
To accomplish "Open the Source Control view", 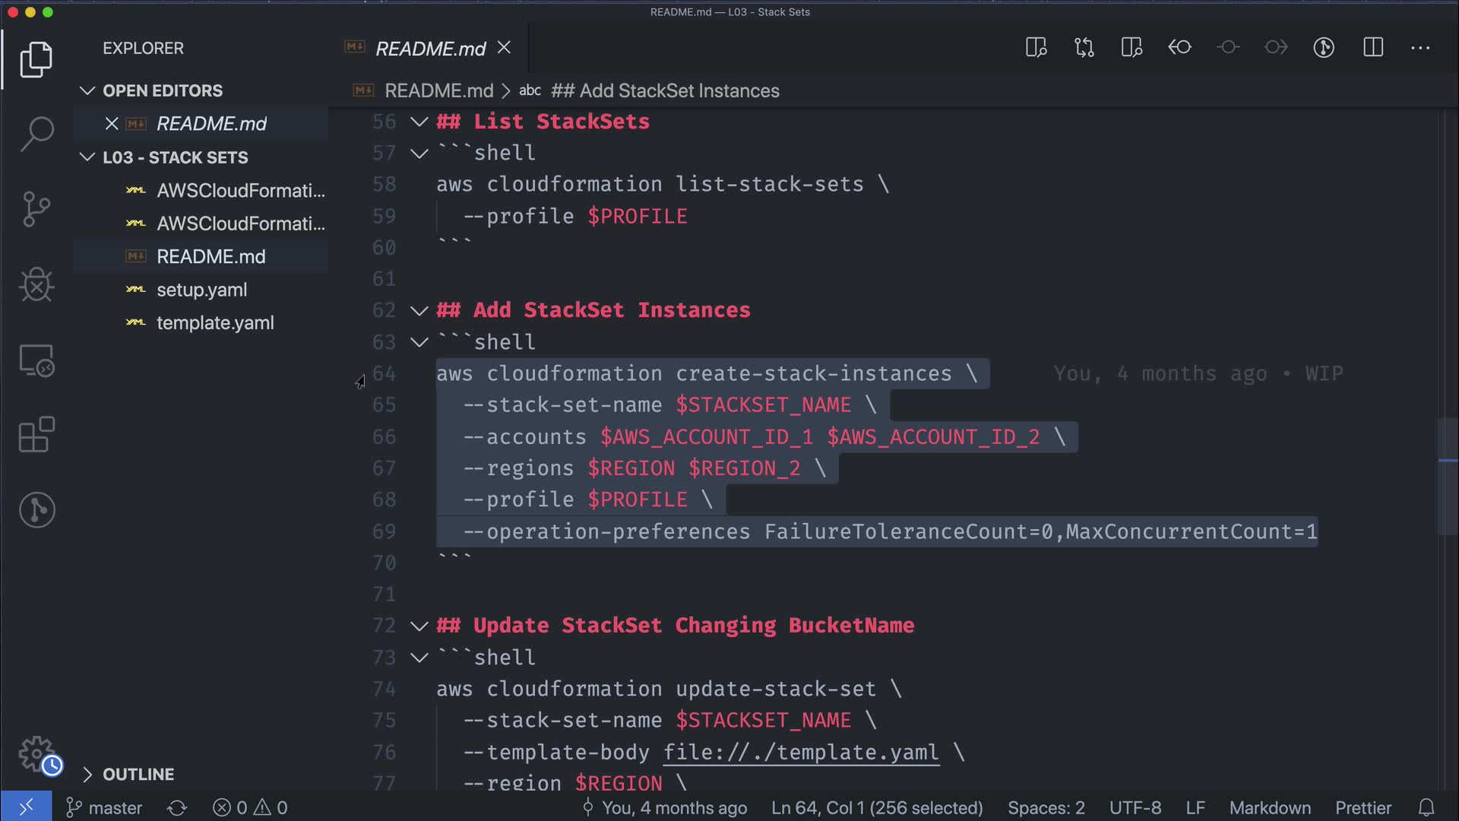I will click(36, 209).
